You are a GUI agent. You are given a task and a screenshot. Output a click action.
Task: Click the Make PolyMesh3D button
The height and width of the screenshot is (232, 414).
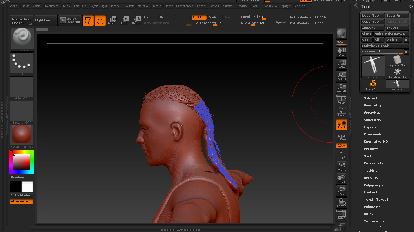[391, 34]
